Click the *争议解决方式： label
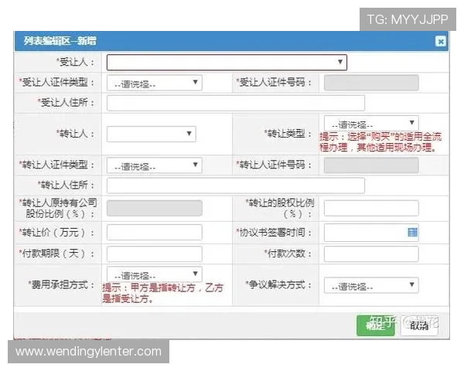Screen dimensions: 464x371 [x=278, y=285]
